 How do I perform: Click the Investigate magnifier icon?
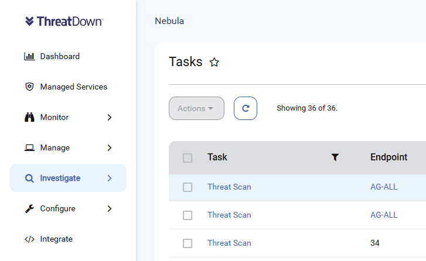pyautogui.click(x=29, y=178)
